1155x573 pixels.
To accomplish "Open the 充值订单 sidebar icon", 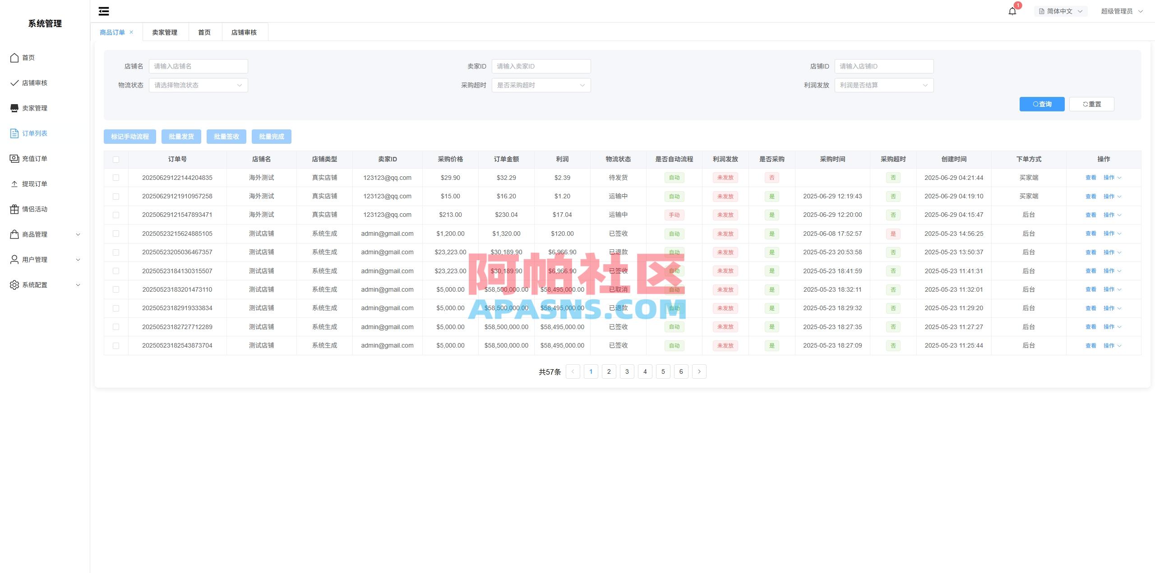I will 14,158.
